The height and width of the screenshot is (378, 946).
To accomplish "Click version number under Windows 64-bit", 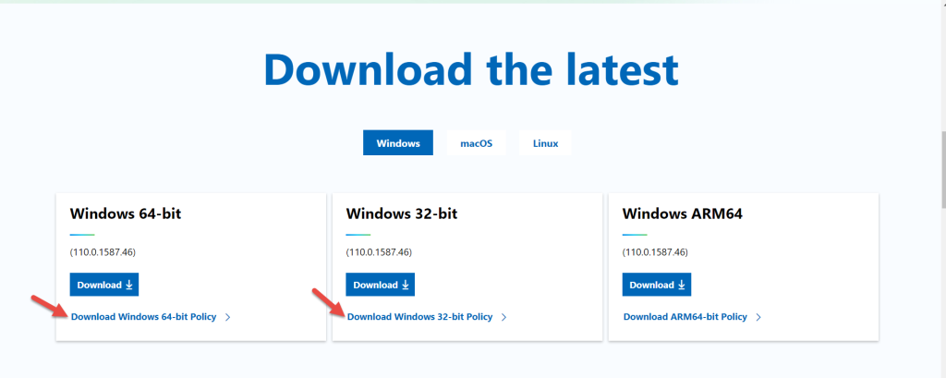I will tap(103, 251).
